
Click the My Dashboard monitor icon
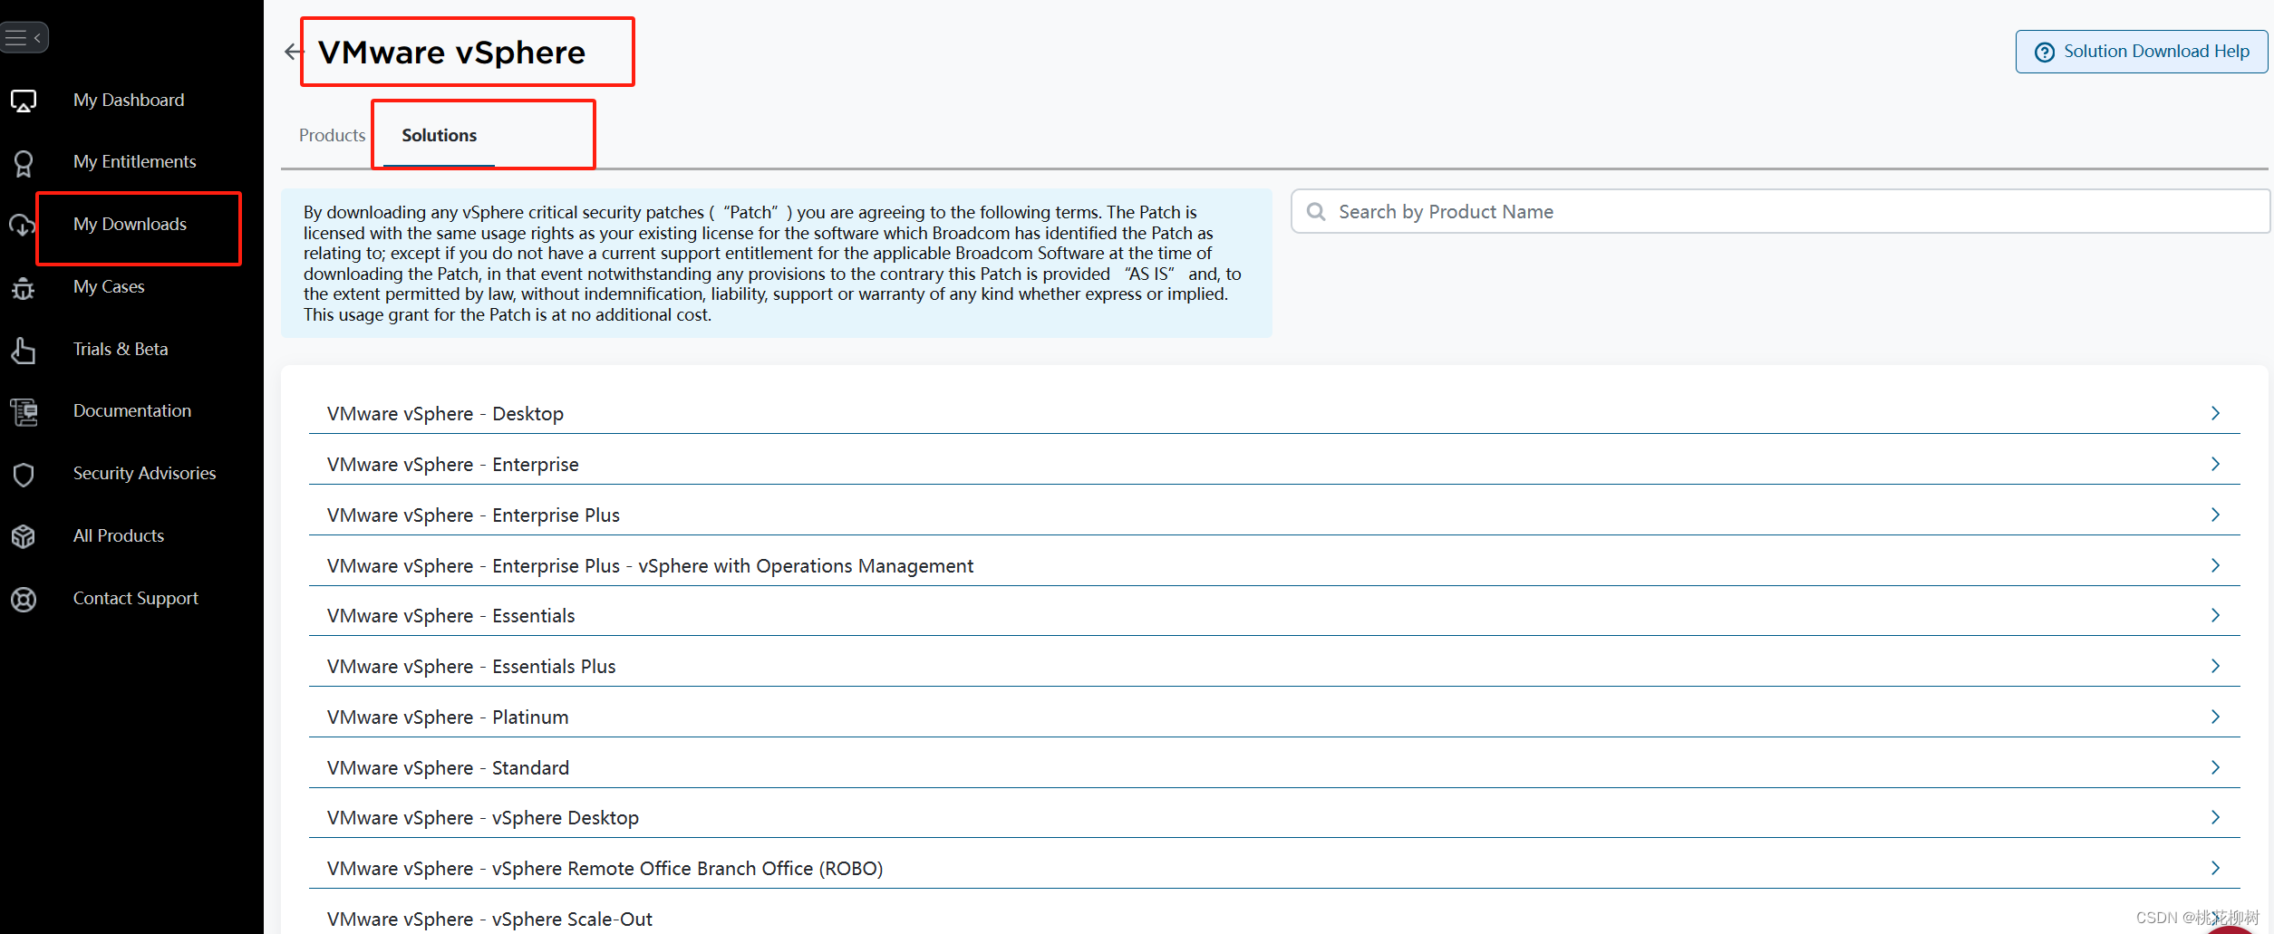tap(24, 101)
